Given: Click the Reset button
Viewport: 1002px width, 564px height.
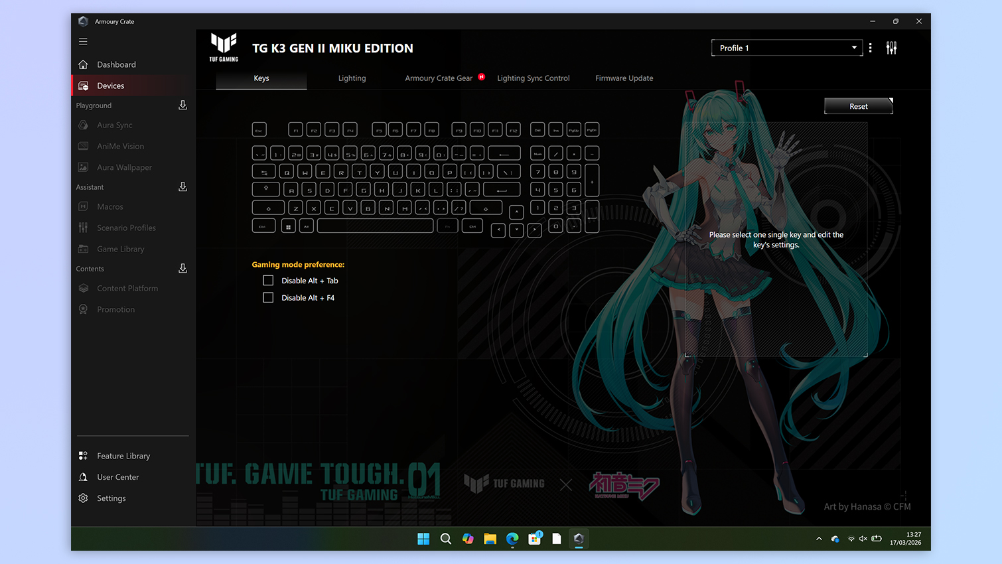Looking at the screenshot, I should point(859,106).
